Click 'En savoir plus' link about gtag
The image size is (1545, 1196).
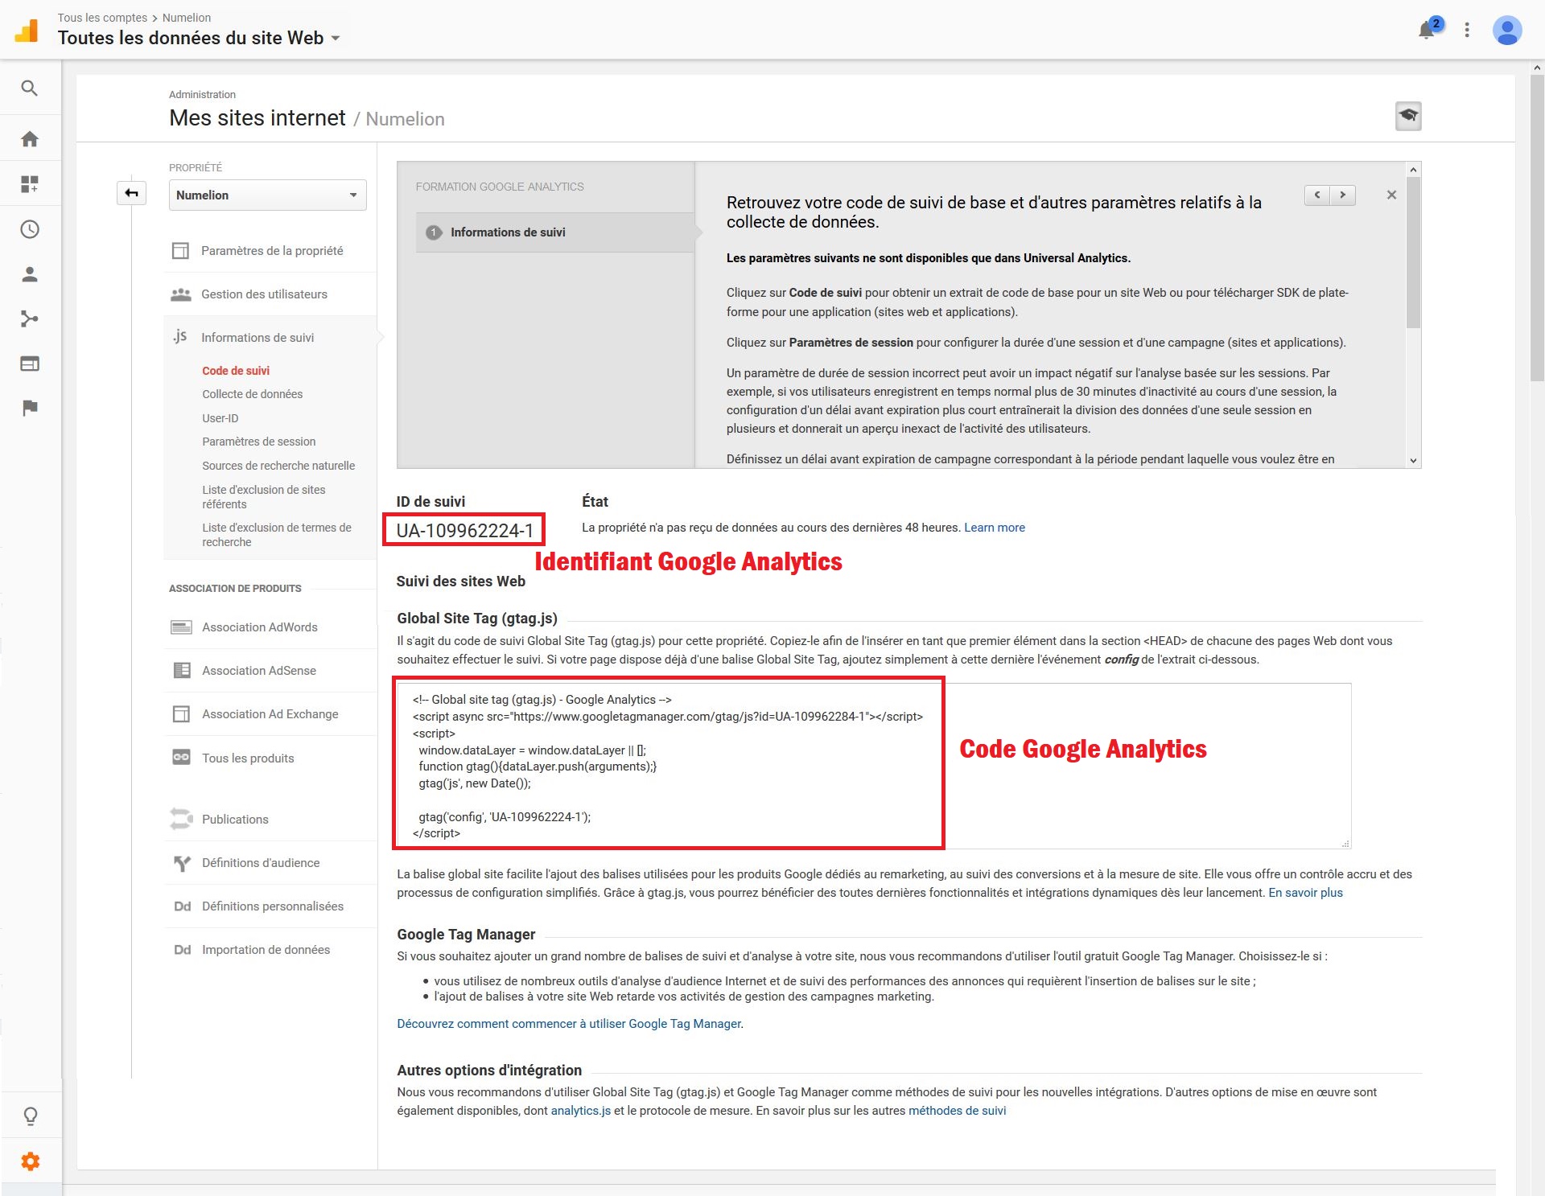click(x=1305, y=893)
